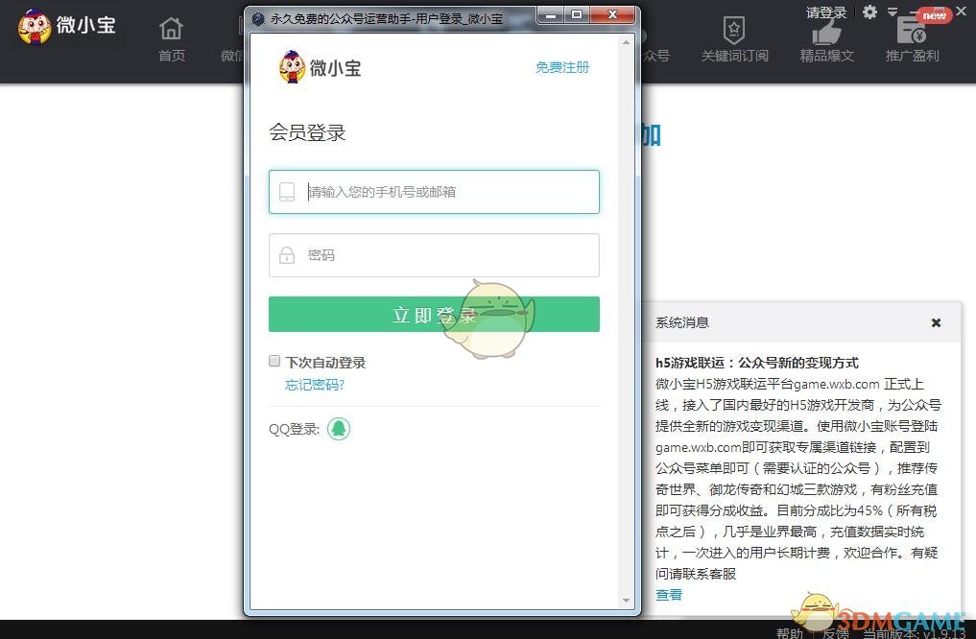Sign in with the QQ login icon
Viewport: 976px width, 639px height.
(338, 430)
